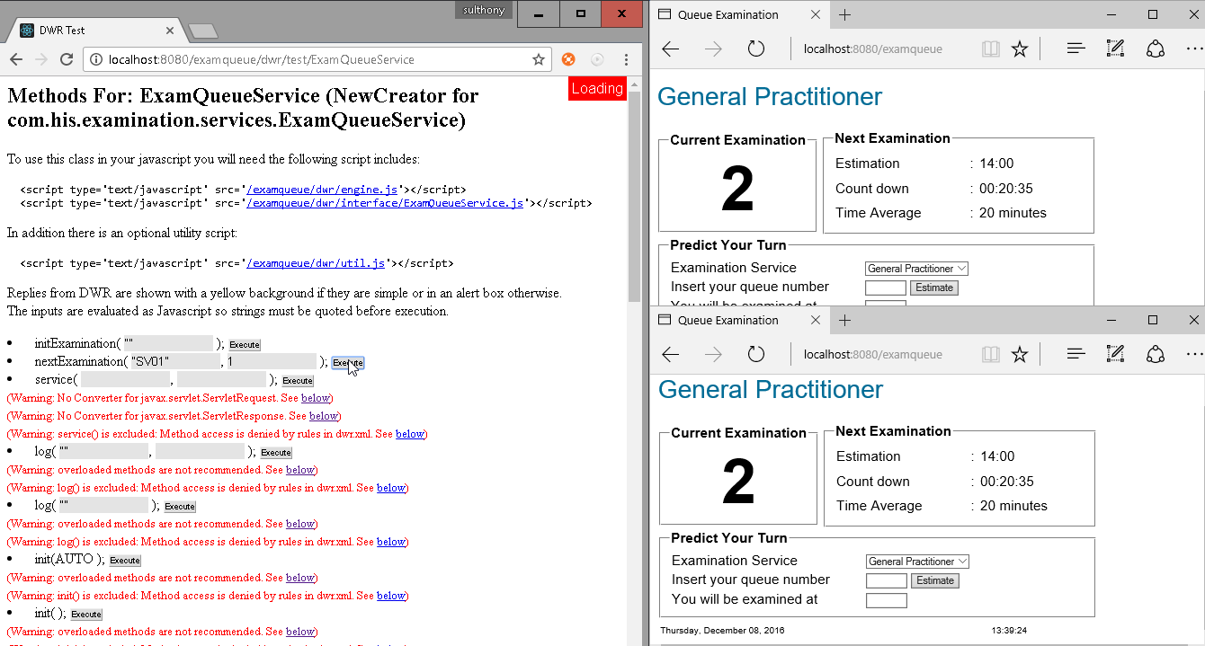Click the red Loading indicator in Chrome
Viewport: 1205px width, 646px height.
click(597, 88)
